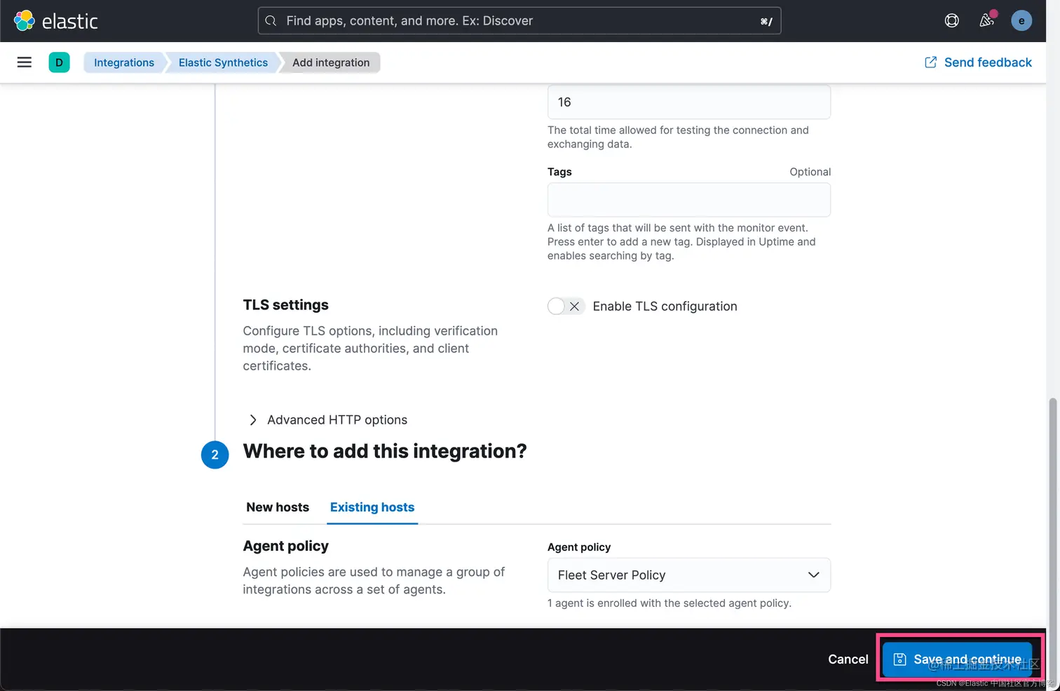Open the hamburger navigation menu

25,62
